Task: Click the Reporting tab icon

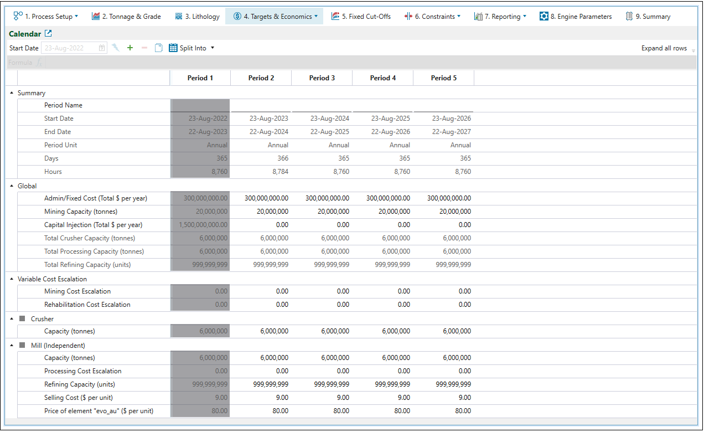Action: pos(478,17)
